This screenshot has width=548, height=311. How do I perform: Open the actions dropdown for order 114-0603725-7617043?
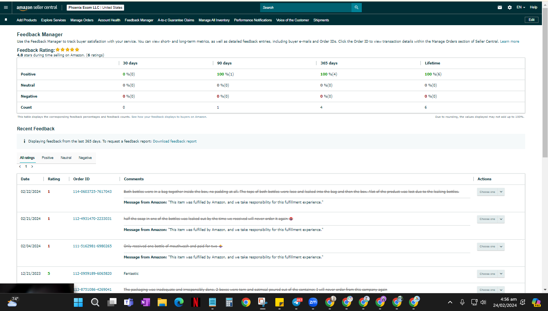491,192
